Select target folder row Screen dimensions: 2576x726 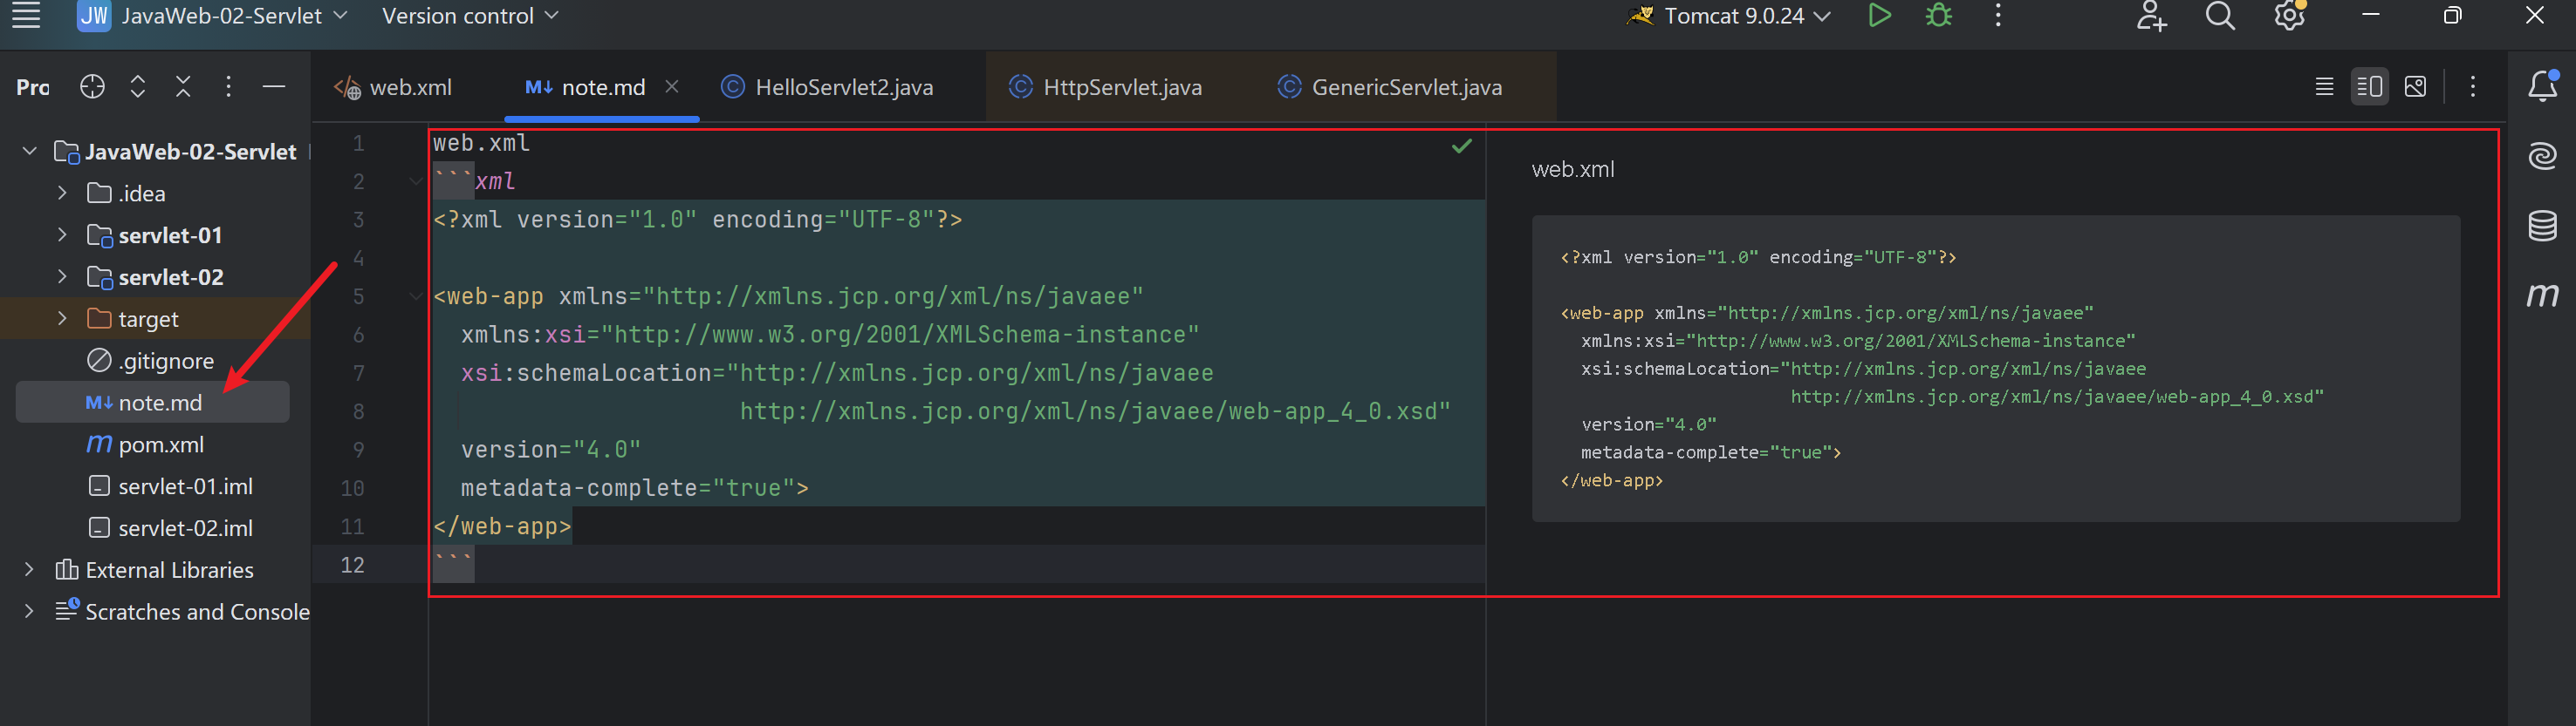pos(155,319)
